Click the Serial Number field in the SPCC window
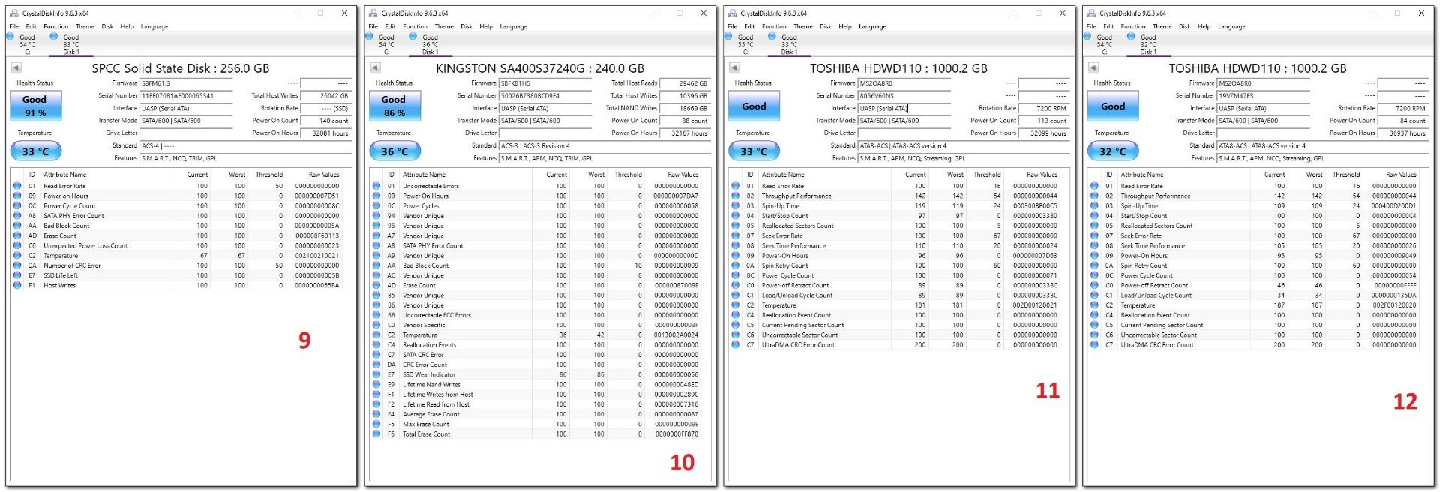The height and width of the screenshot is (492, 1440). click(187, 96)
